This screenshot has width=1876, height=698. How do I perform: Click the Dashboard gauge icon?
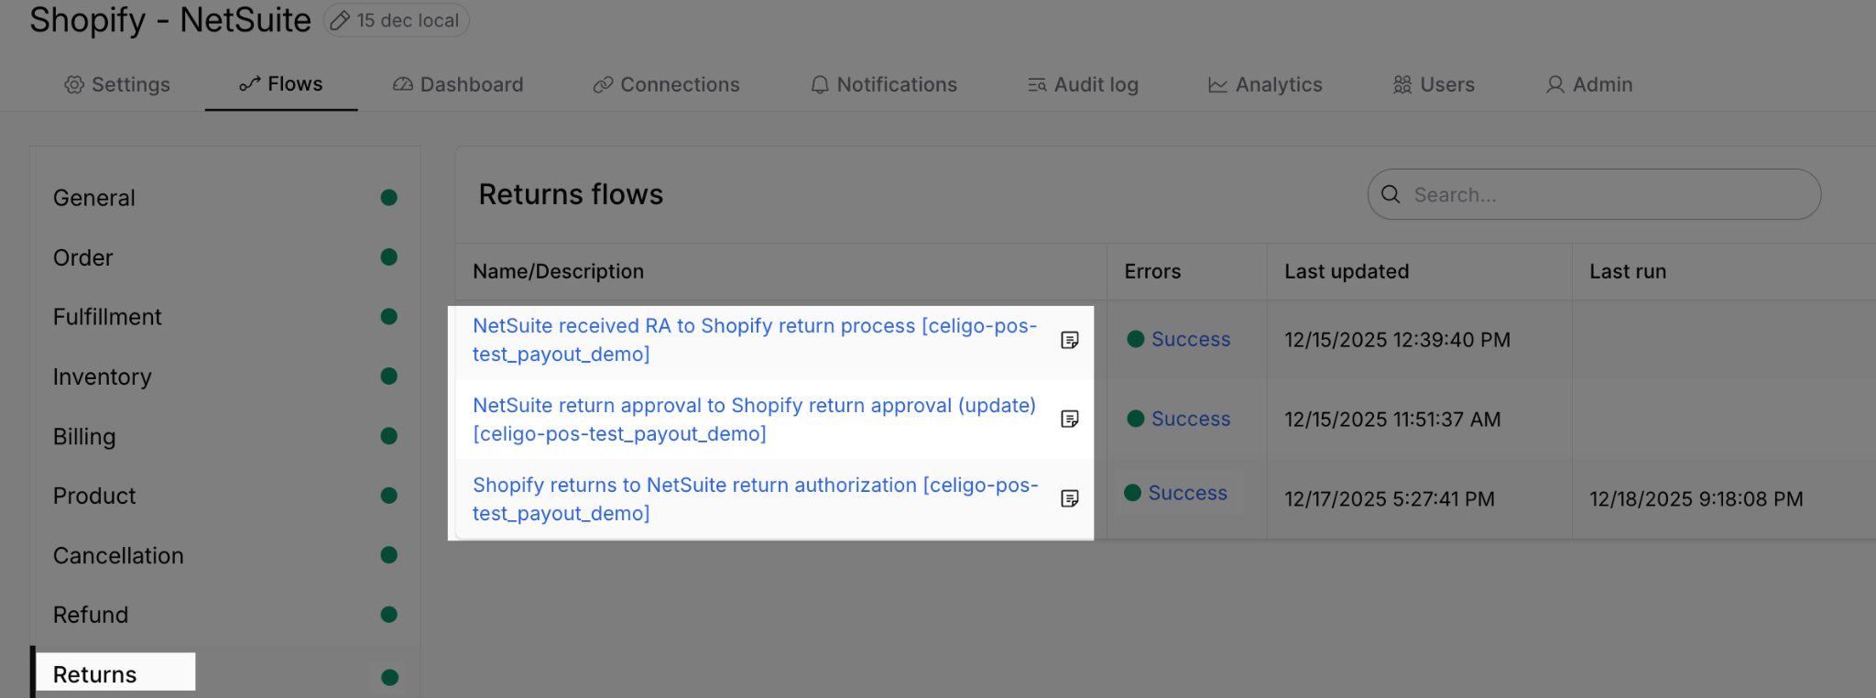(x=403, y=84)
